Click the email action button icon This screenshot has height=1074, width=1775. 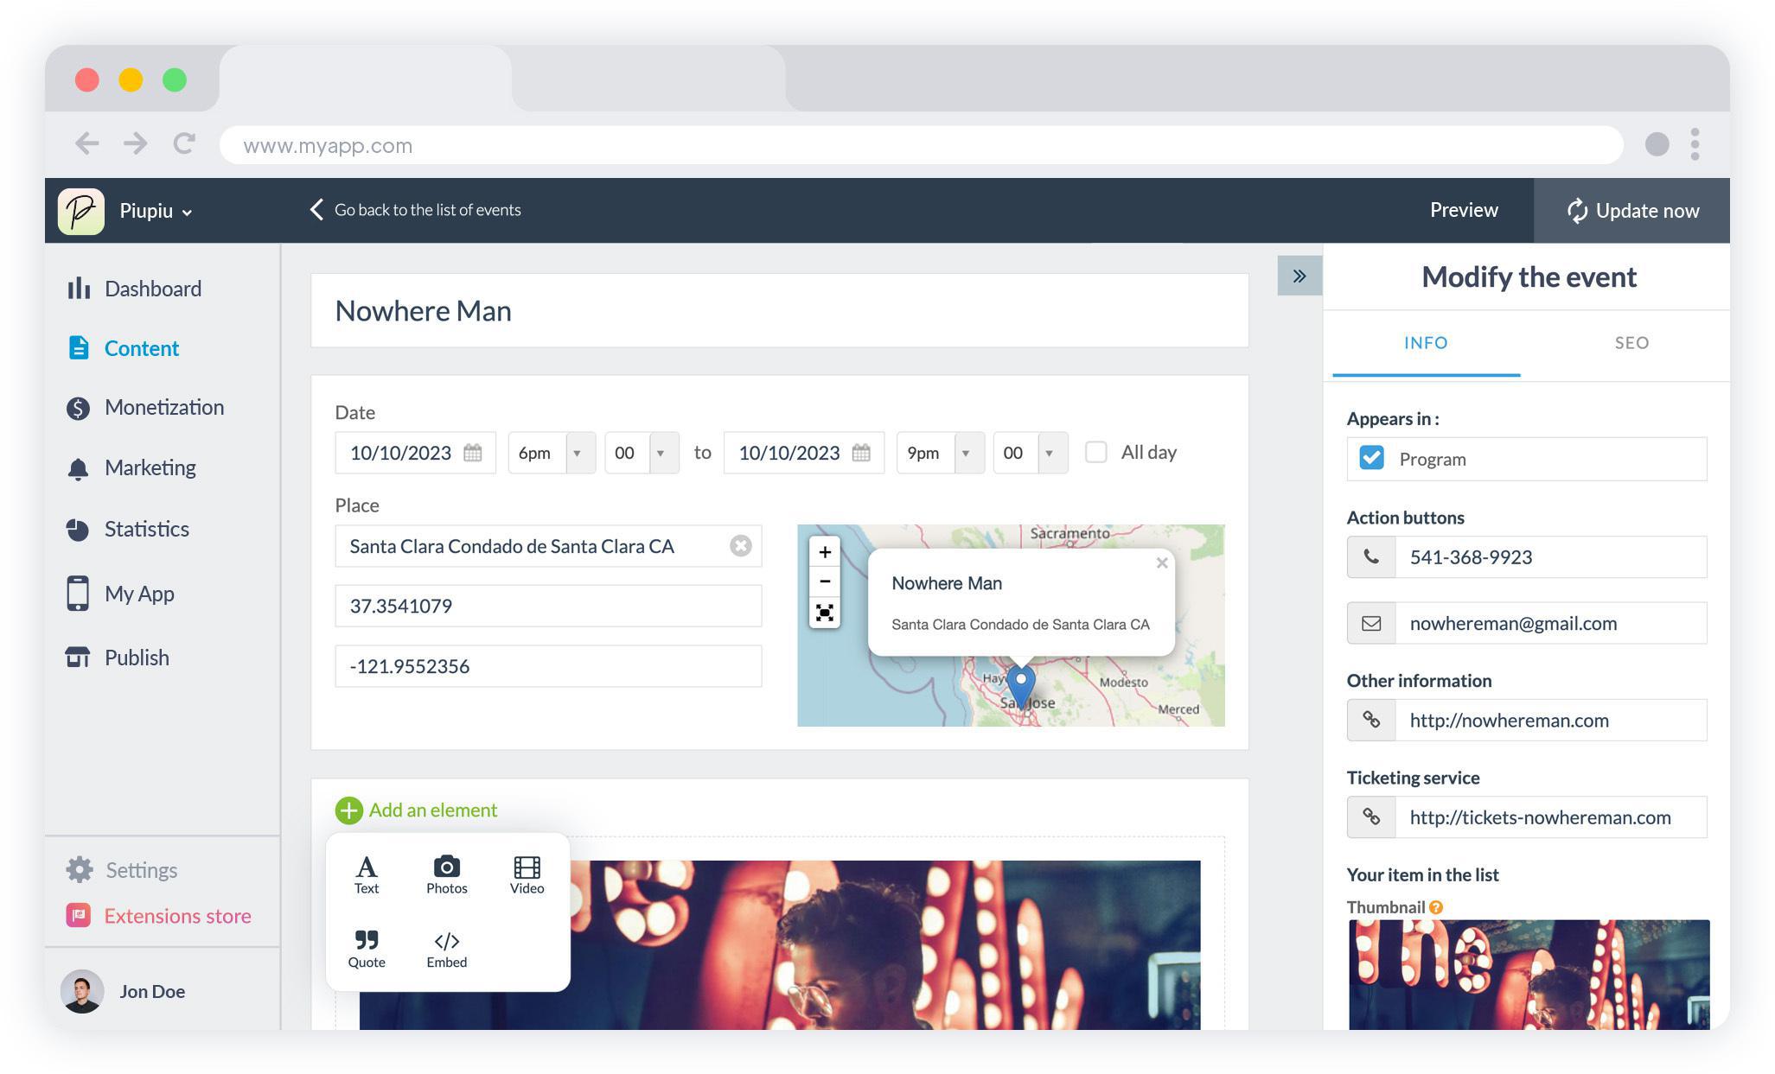pyautogui.click(x=1372, y=623)
